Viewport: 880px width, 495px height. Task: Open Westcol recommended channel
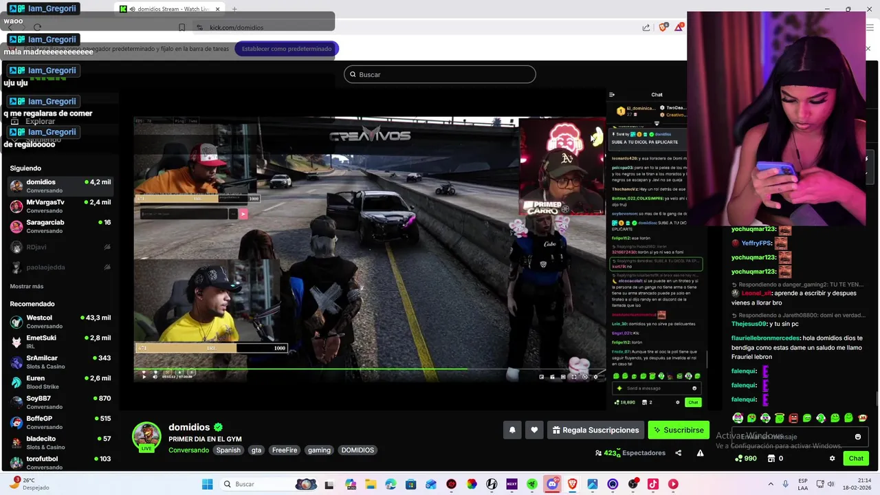pyautogui.click(x=60, y=322)
